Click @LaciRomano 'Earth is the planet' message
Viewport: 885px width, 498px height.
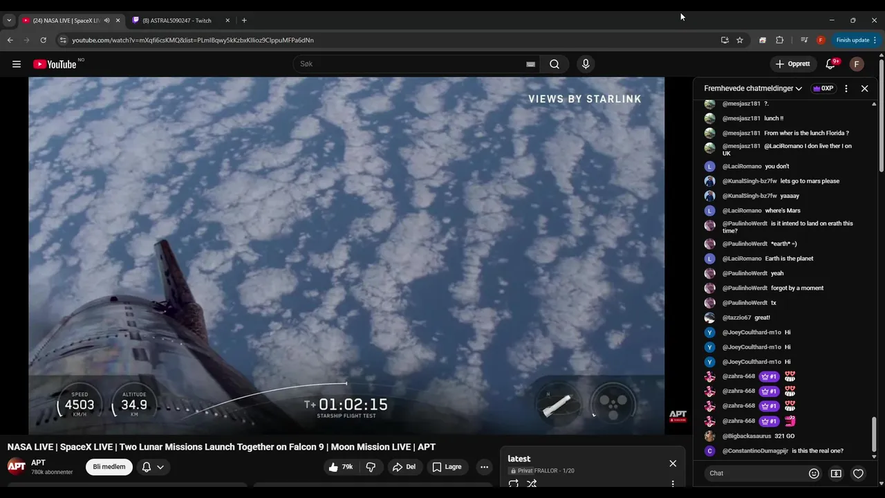[x=790, y=259]
